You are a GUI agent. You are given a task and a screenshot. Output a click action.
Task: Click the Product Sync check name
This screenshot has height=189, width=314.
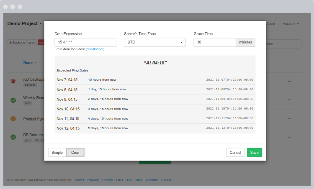[x=33, y=119]
